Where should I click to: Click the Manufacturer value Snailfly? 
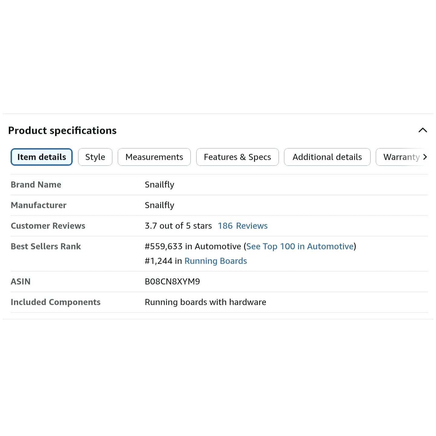pyautogui.click(x=160, y=205)
